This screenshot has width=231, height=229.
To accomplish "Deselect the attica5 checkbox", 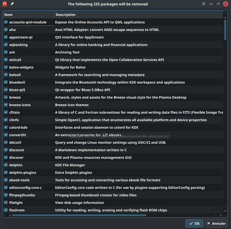I will click(6, 60).
